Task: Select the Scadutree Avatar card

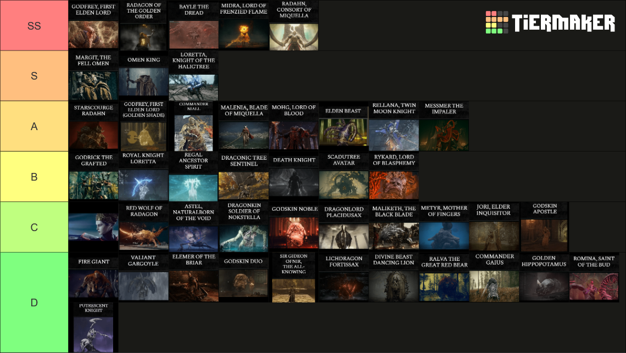Action: [344, 177]
